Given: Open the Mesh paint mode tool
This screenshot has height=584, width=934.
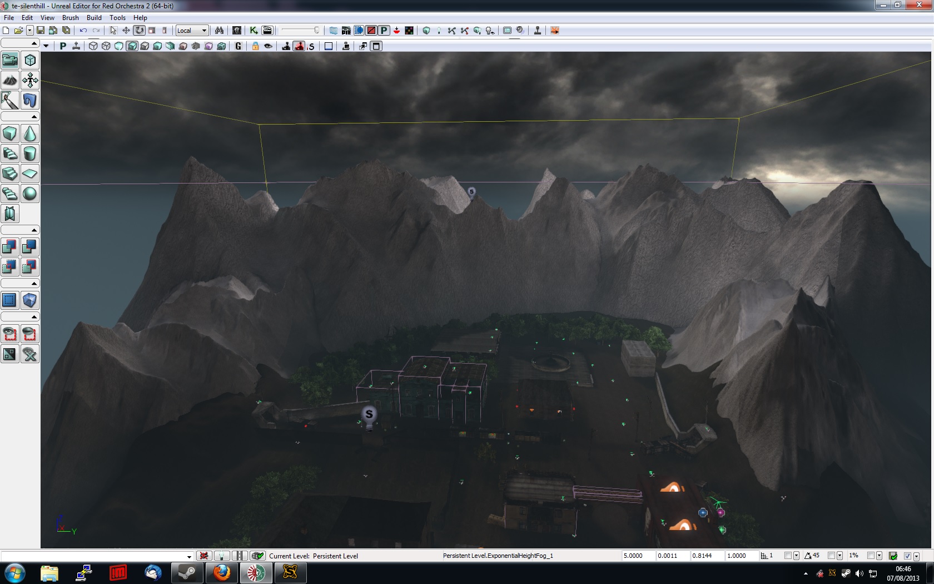Looking at the screenshot, I should tap(10, 100).
